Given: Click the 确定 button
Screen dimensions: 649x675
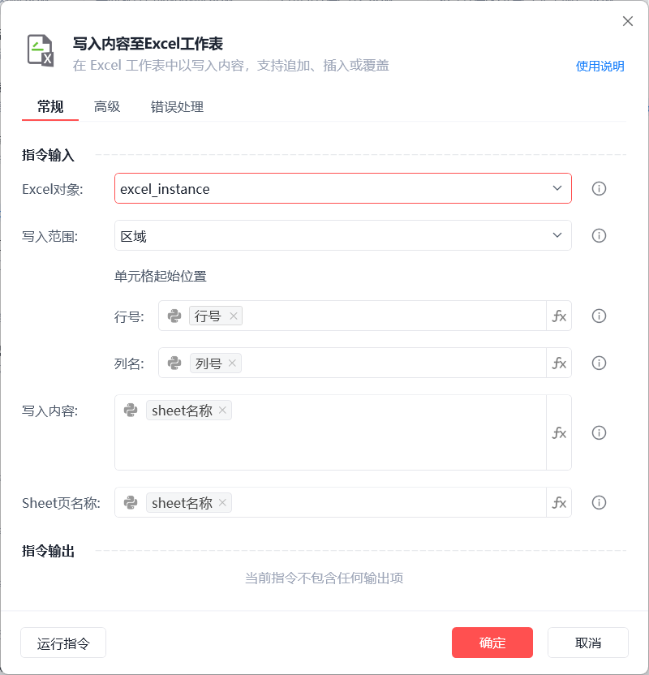Looking at the screenshot, I should 492,643.
